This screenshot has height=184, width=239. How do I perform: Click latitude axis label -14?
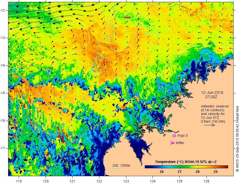pos(3,65)
